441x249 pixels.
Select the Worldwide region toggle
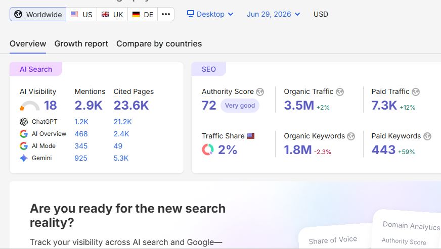38,14
